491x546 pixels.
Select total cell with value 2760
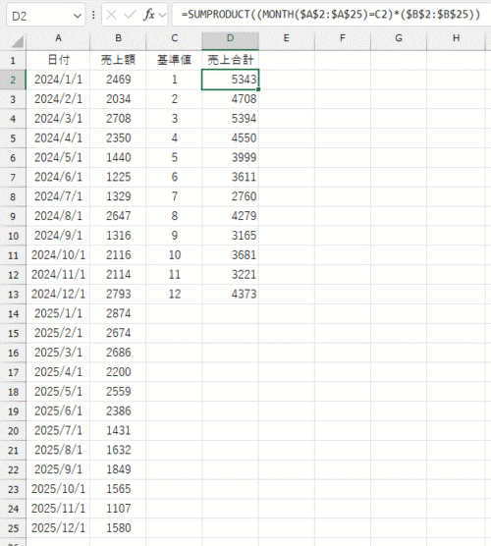click(230, 196)
